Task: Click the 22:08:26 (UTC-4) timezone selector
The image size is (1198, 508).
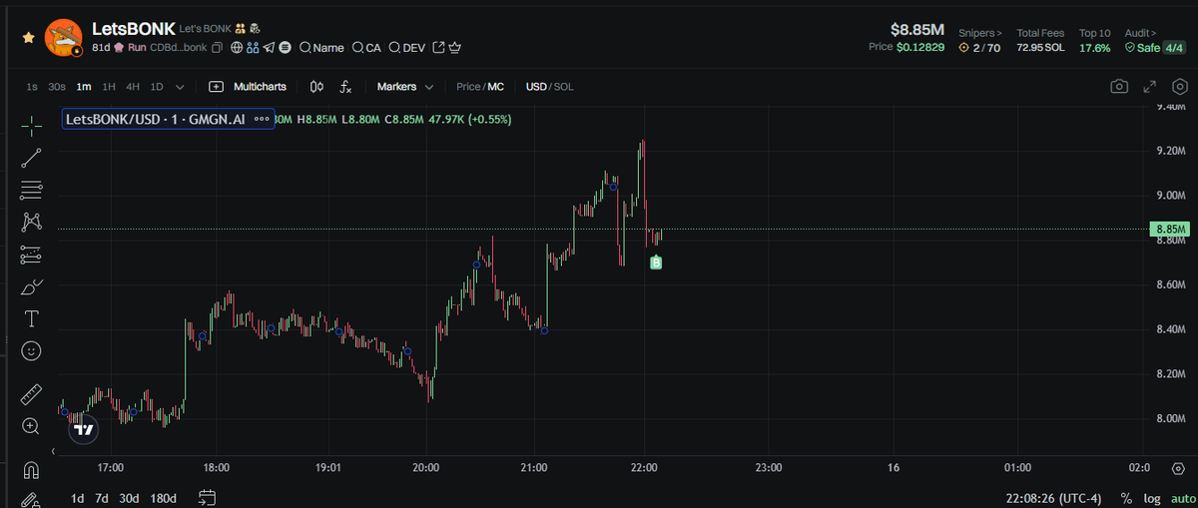Action: click(x=1055, y=498)
